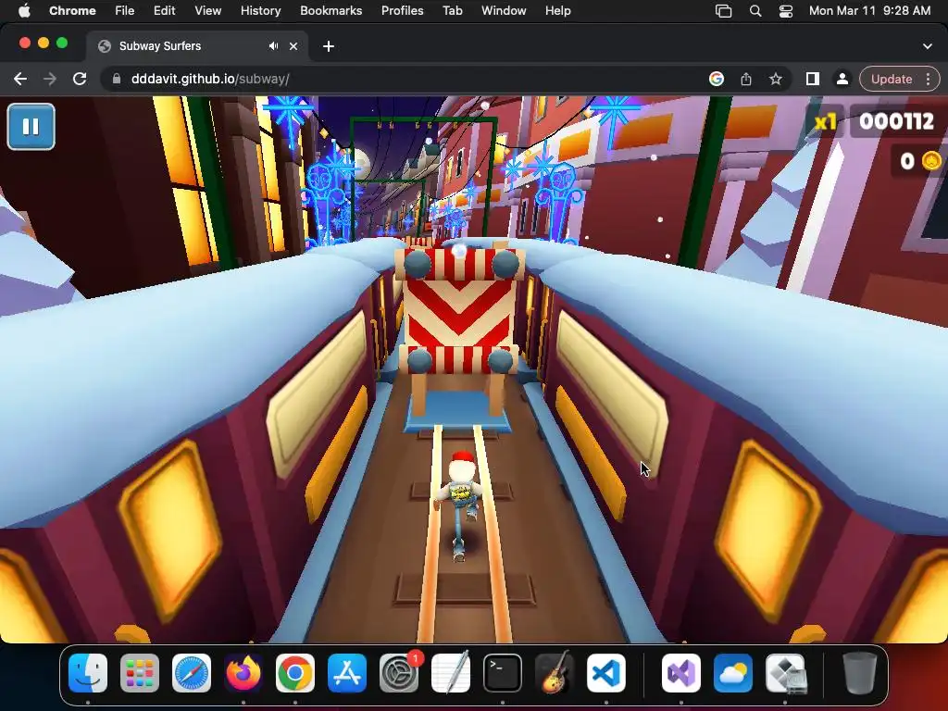Open TextEdit from the dock
This screenshot has width=948, height=711.
[451, 673]
